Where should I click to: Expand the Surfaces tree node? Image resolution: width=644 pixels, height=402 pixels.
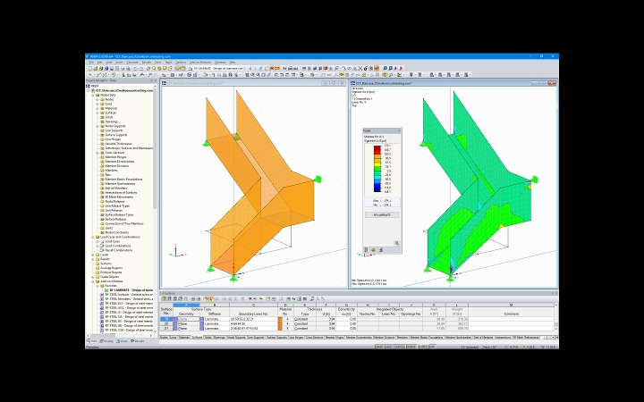tap(97, 113)
